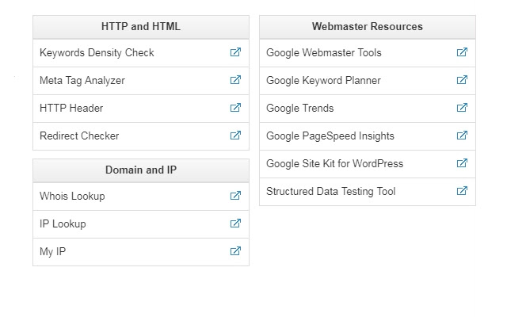Click external link icon beside Whois Lookup
This screenshot has width=507, height=317.
click(x=235, y=196)
